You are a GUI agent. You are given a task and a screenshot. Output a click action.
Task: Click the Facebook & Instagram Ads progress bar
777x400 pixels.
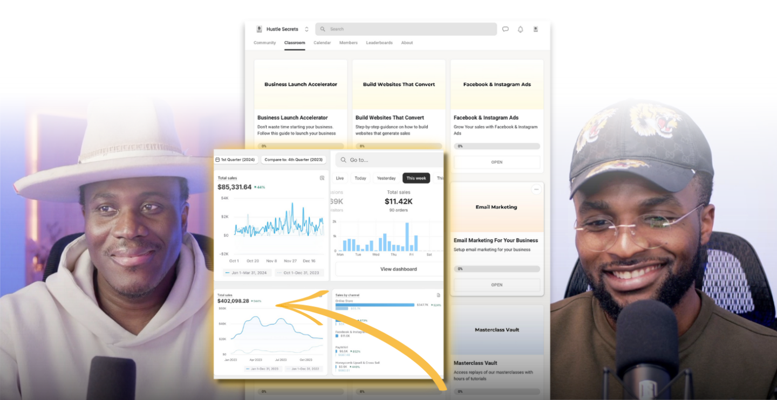coord(497,146)
